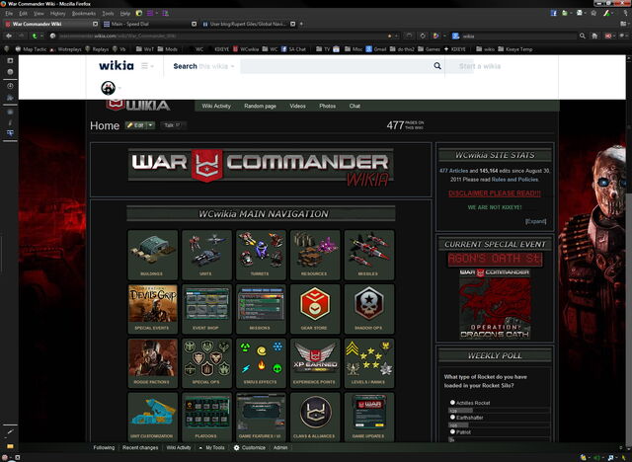This screenshot has width=632, height=462.
Task: Expand the user avatar account dropdown
Action: coord(119,88)
